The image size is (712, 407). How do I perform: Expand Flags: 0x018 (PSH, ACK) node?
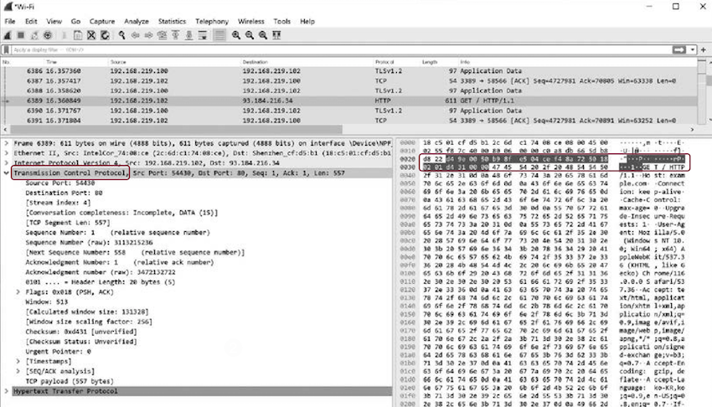pyautogui.click(x=18, y=291)
